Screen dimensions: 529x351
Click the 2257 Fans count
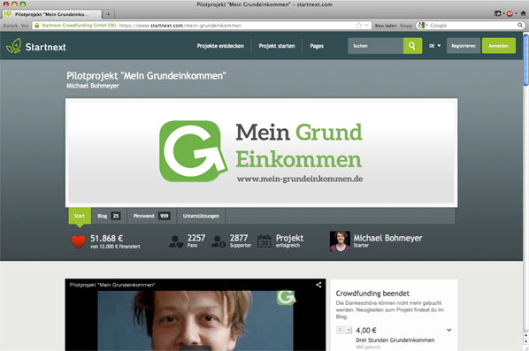point(196,238)
